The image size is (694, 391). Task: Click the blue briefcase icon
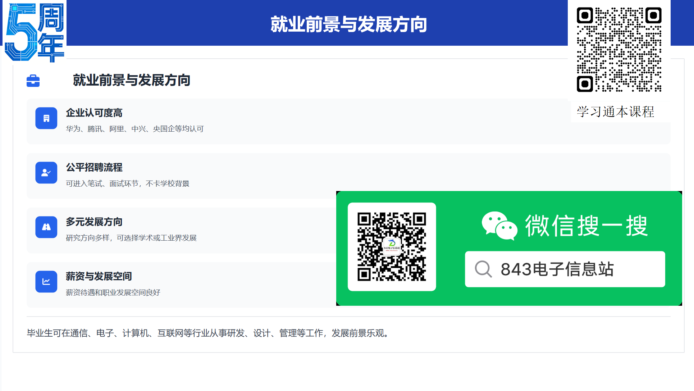pos(33,81)
